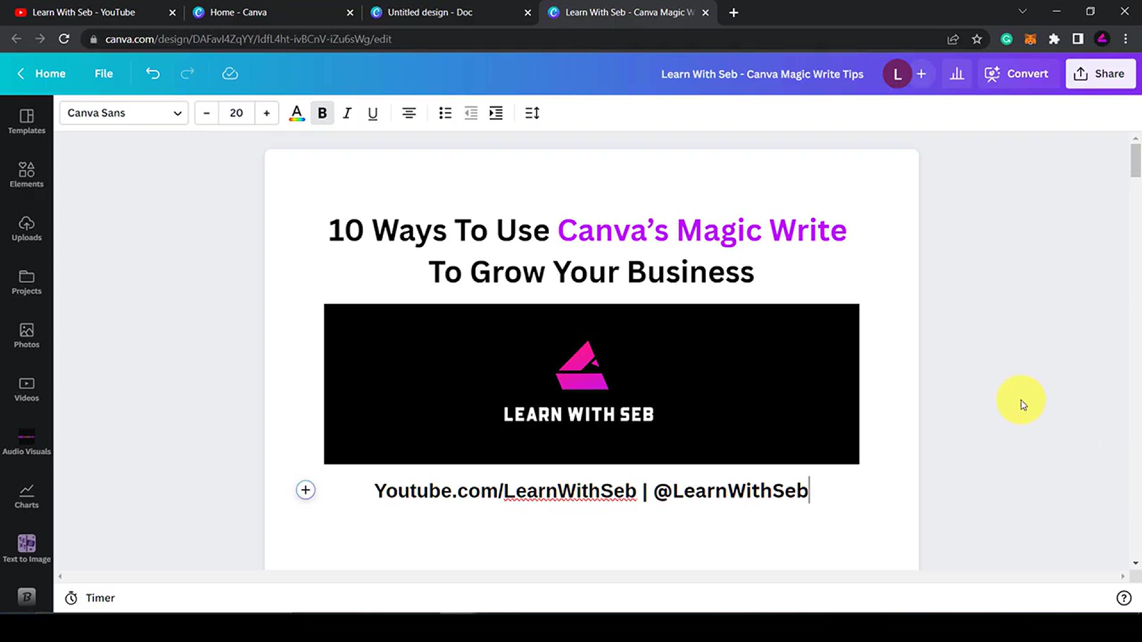Viewport: 1142px width, 642px height.
Task: Open the Elements panel
Action: coord(26,175)
